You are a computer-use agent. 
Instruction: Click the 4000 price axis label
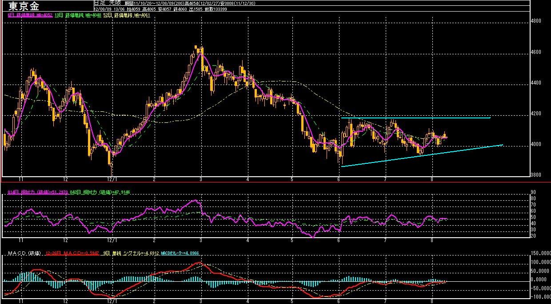(537, 145)
